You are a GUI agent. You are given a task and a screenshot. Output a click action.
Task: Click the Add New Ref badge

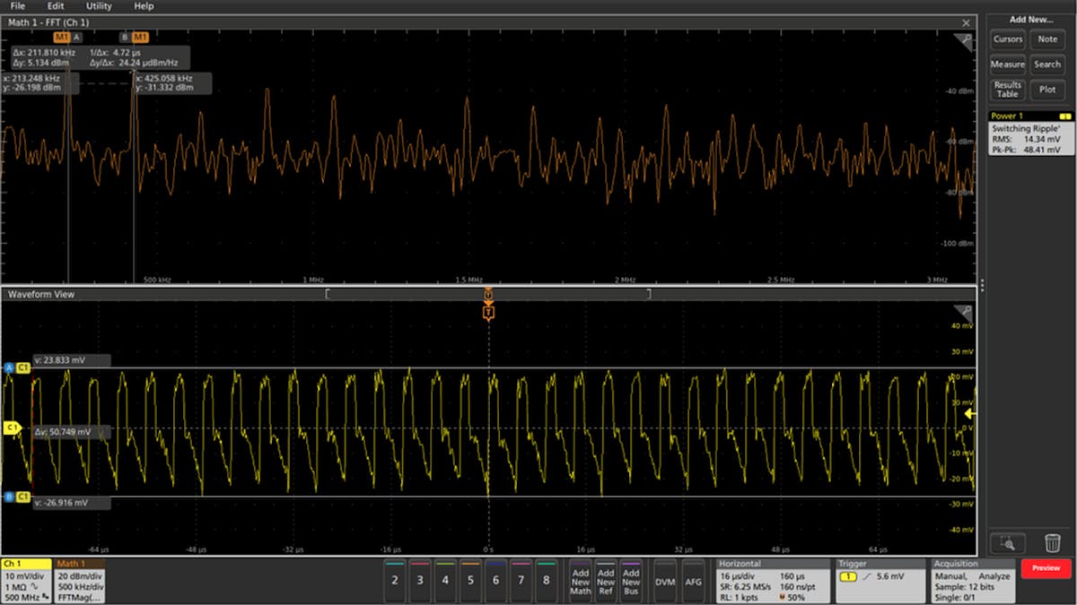(x=606, y=580)
